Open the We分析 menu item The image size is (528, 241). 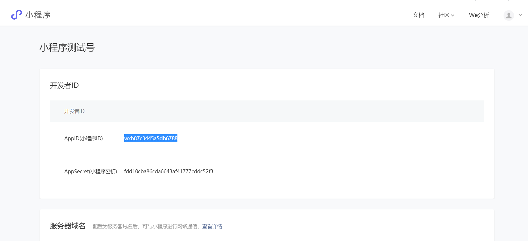click(x=479, y=15)
